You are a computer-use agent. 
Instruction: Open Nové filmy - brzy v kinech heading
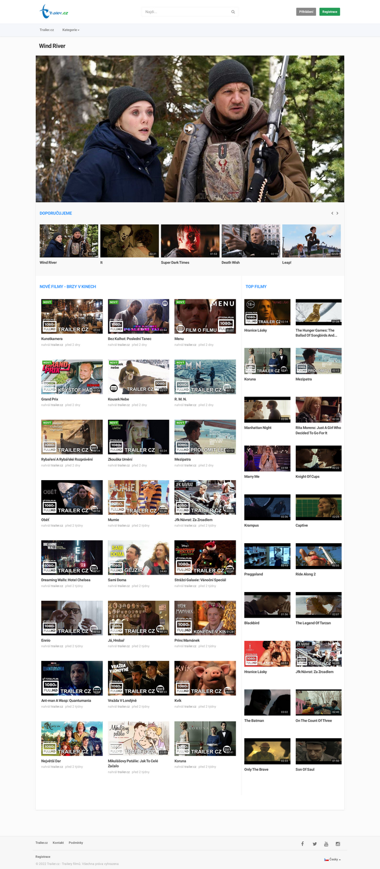(x=68, y=286)
